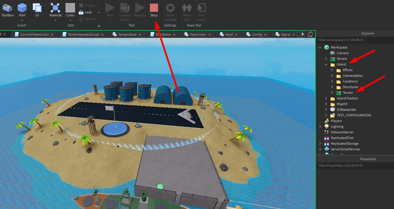Expand the top-level Terrain node

(x=326, y=59)
